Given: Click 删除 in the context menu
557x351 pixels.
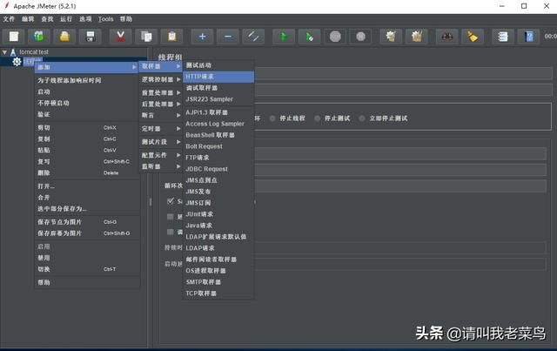Looking at the screenshot, I should coord(87,172).
